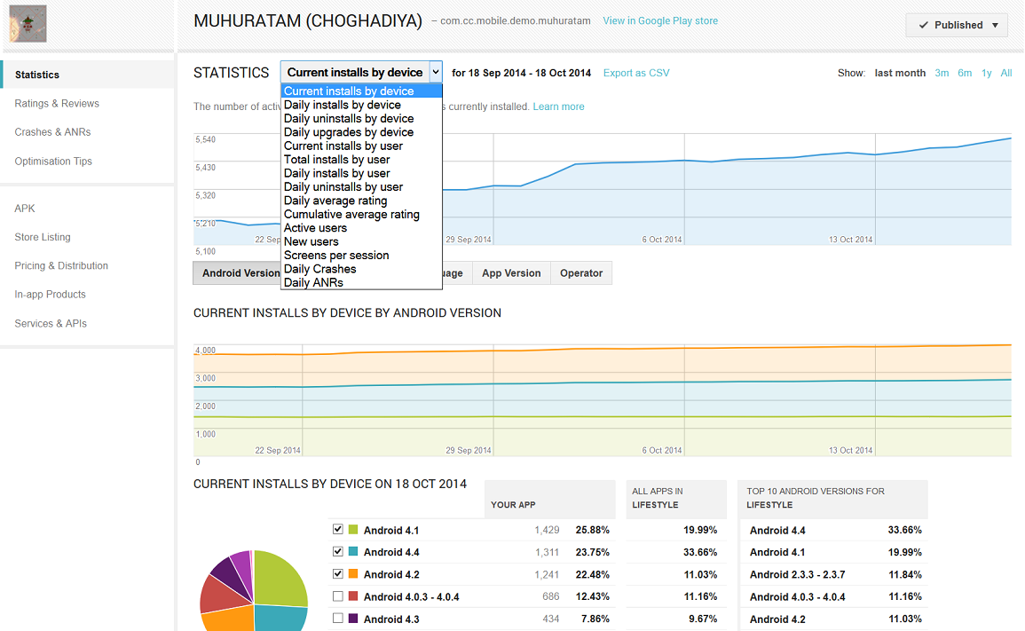Click the Published status checkmark icon
This screenshot has width=1025, height=631.
925,25
